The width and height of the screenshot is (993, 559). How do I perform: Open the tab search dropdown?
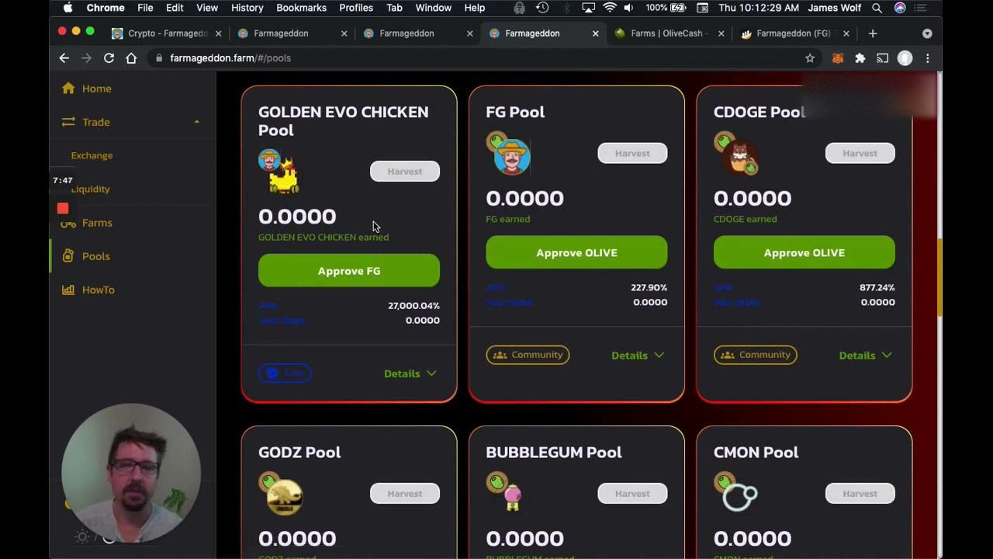927,33
